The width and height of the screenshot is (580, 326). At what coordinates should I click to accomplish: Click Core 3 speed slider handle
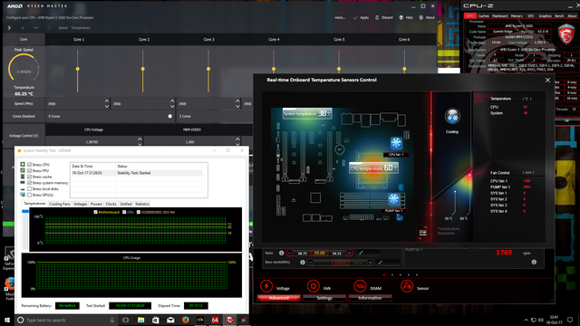[208, 69]
